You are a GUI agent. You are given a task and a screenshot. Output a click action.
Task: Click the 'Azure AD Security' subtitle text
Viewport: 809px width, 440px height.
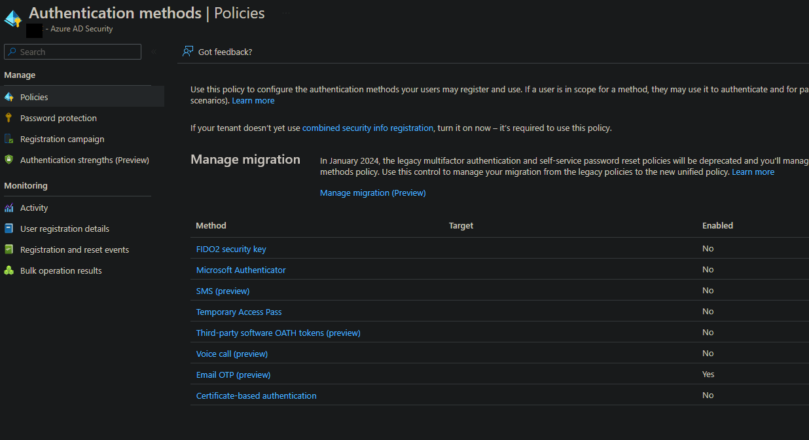82,29
